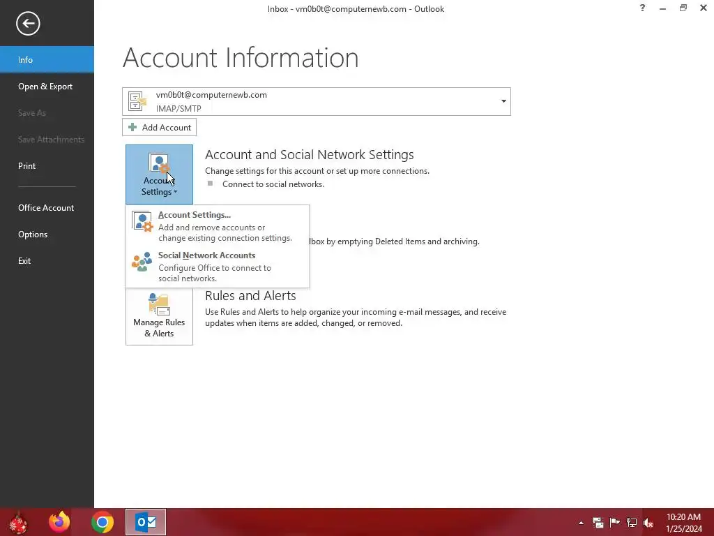The image size is (714, 536).
Task: Open the Outlook help question mark
Action: pos(642,8)
